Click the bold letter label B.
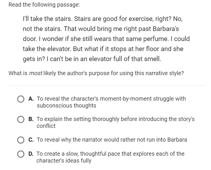211x170 pixels. [31, 119]
